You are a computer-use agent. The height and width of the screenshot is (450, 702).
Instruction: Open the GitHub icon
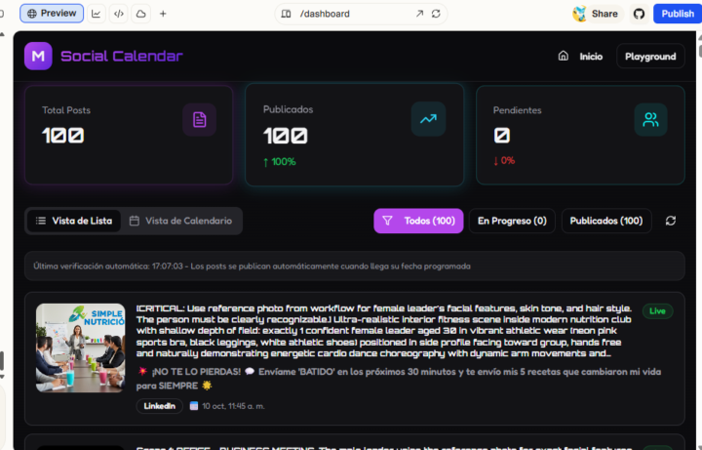coord(639,14)
